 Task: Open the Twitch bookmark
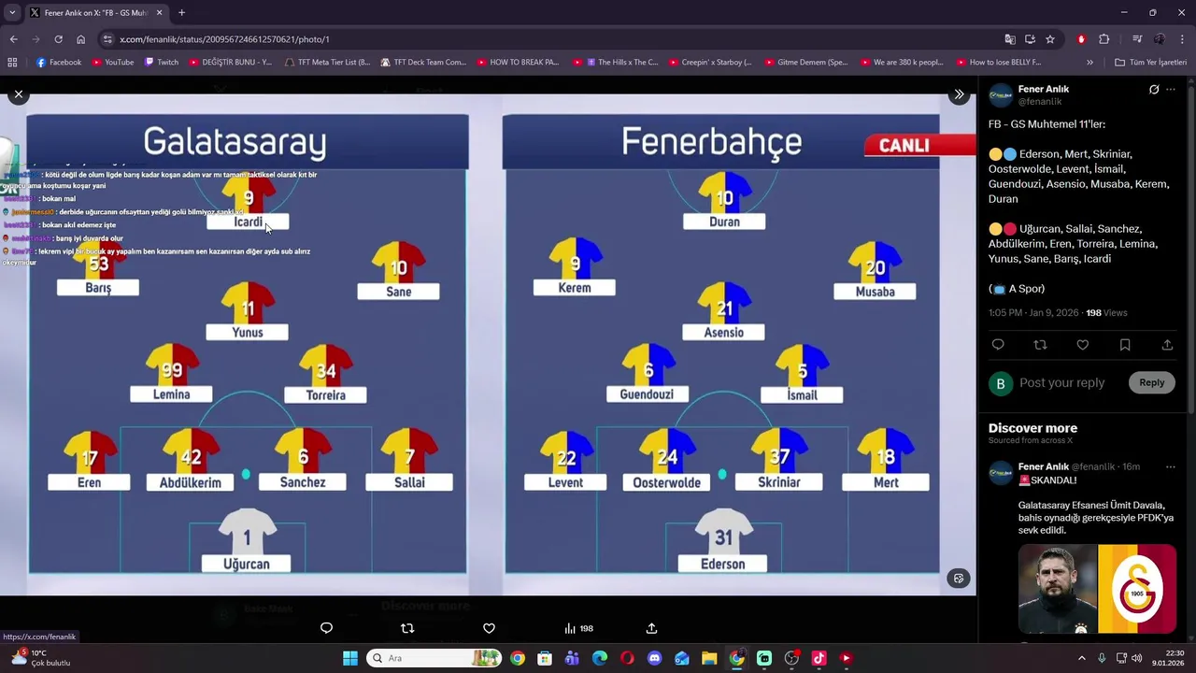click(162, 63)
